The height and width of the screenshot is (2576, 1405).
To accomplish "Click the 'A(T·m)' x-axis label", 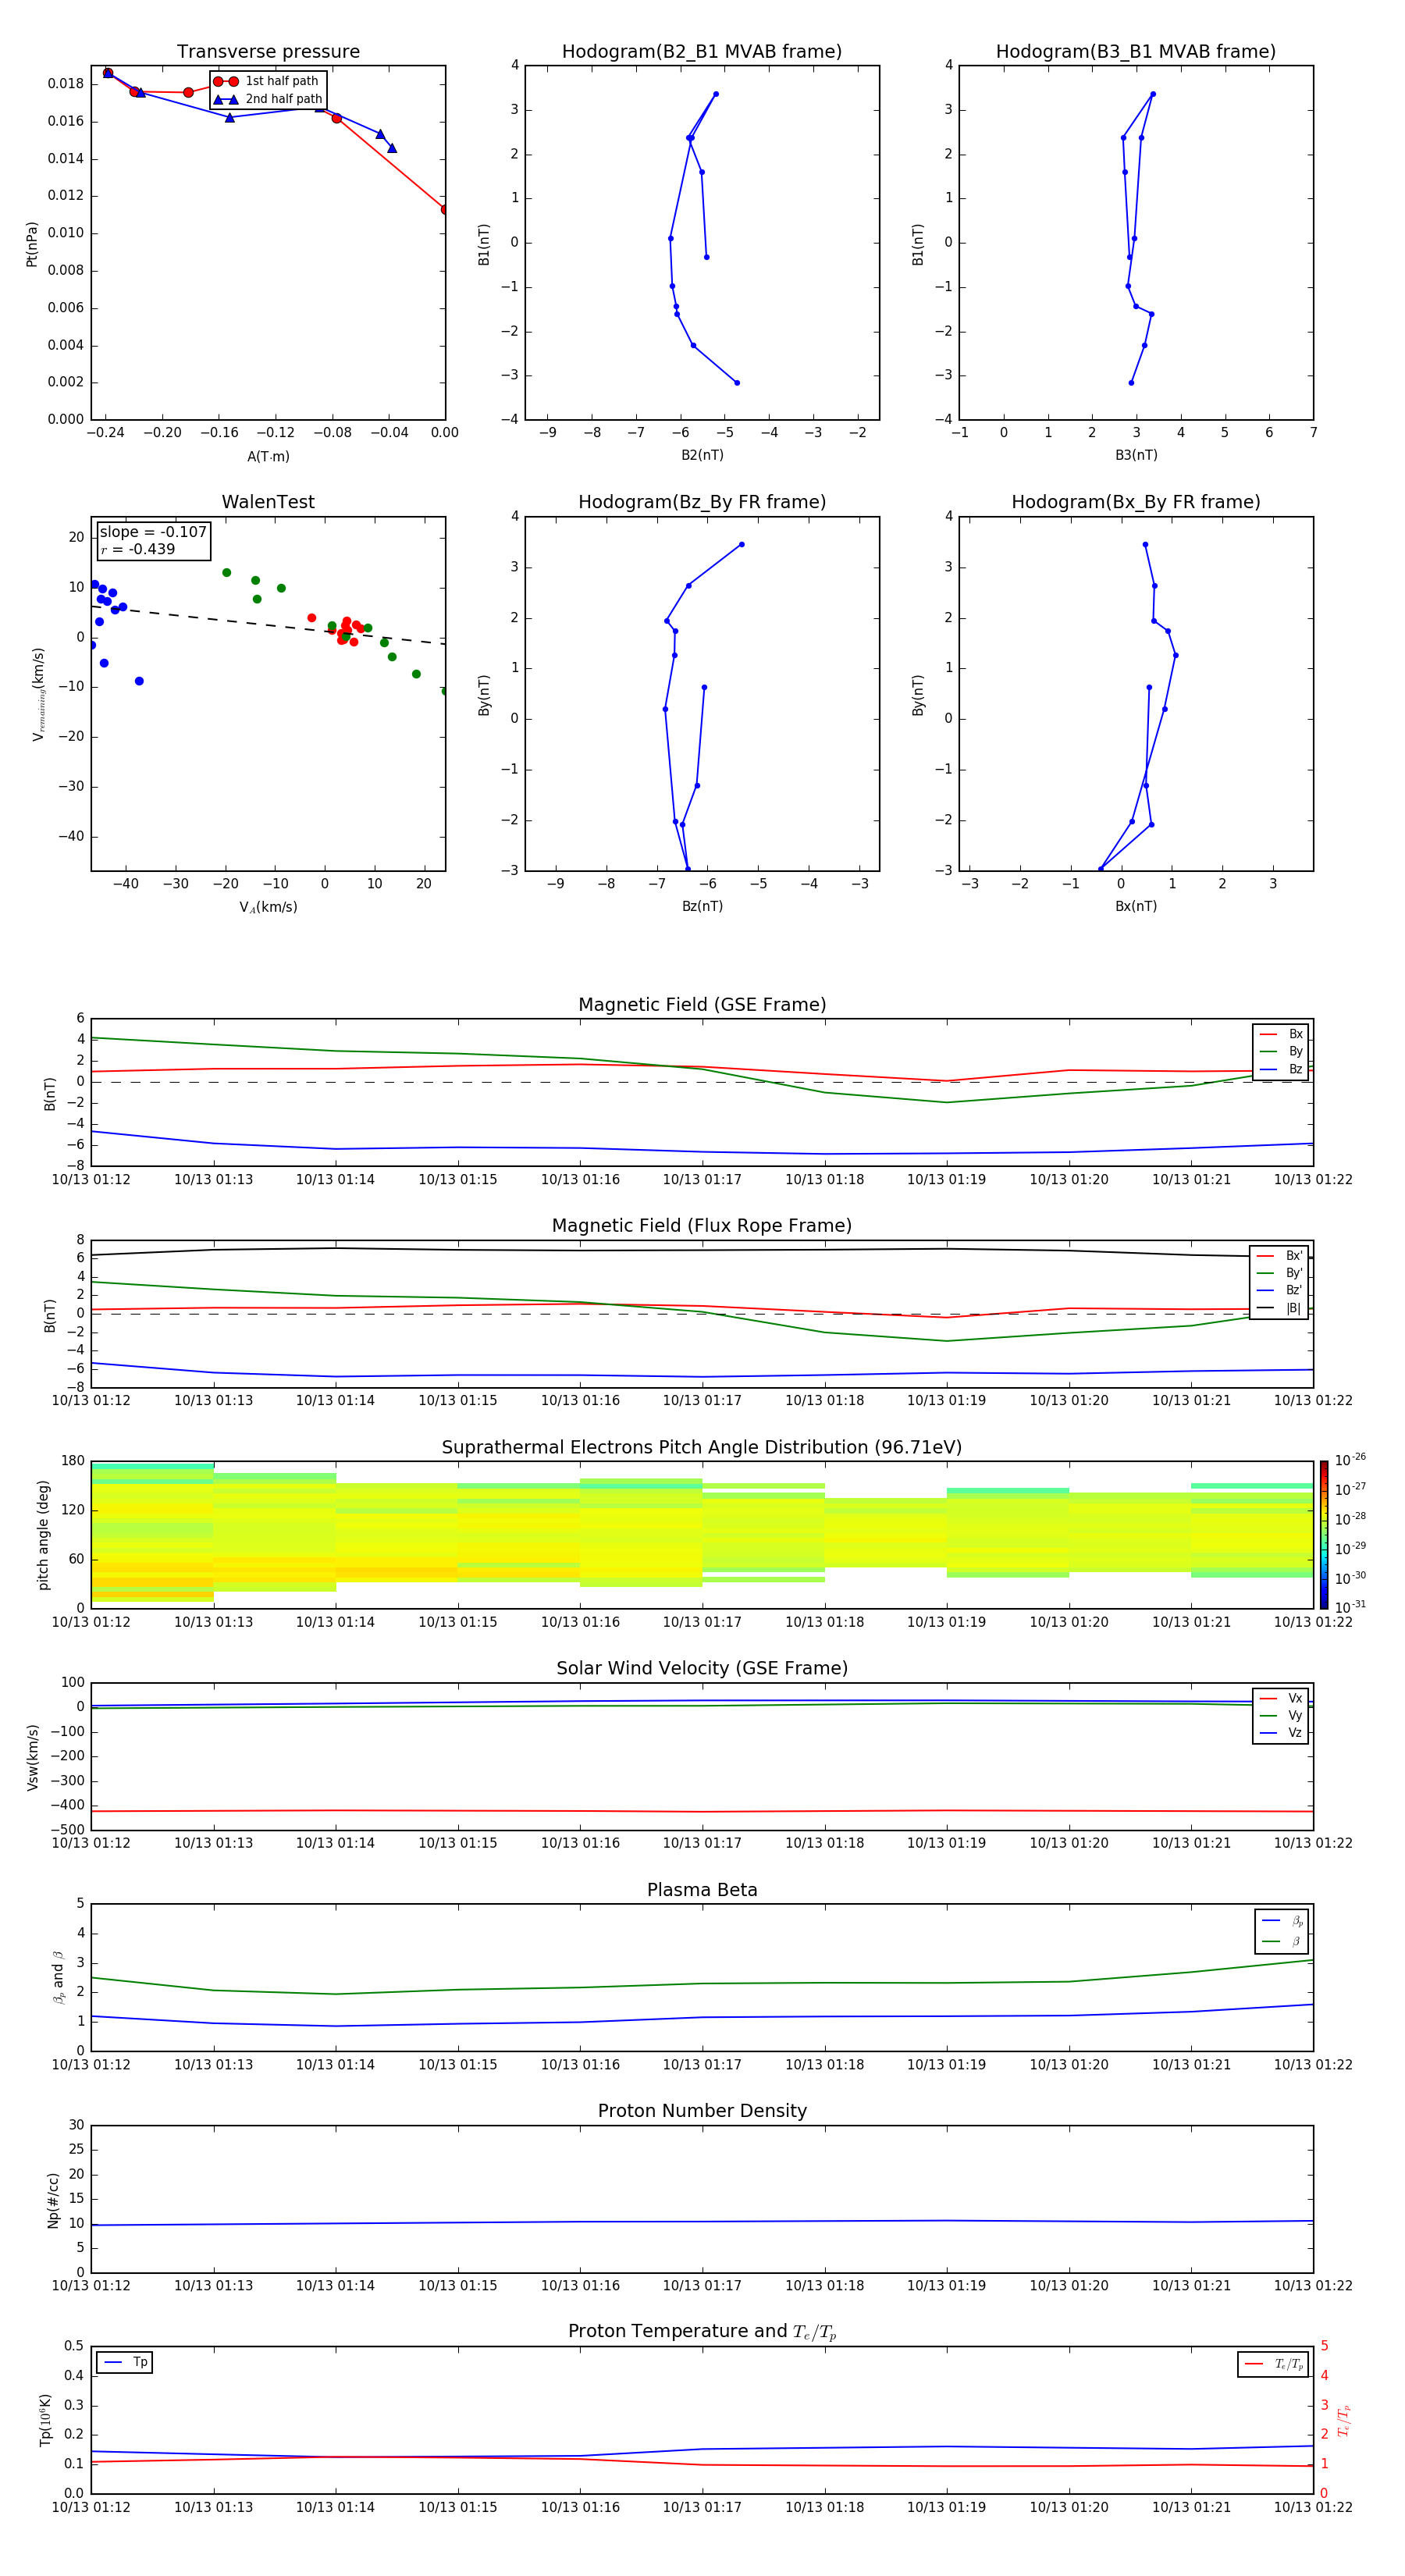I will pos(268,457).
